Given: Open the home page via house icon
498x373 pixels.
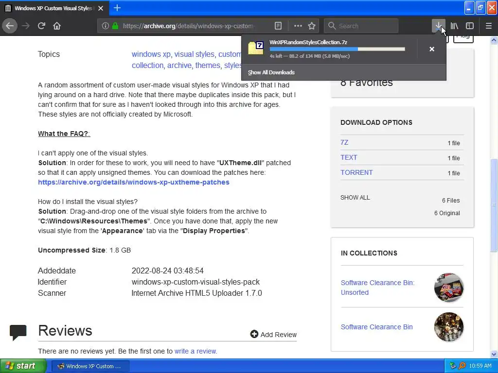Looking at the screenshot, I should (57, 26).
